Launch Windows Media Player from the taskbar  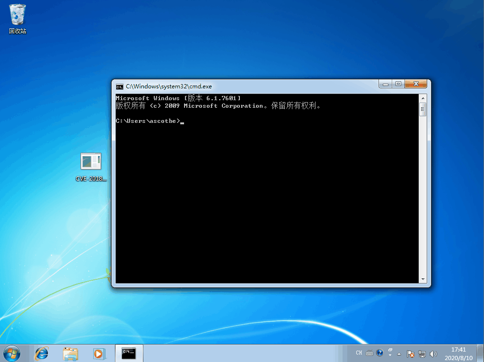(99, 353)
